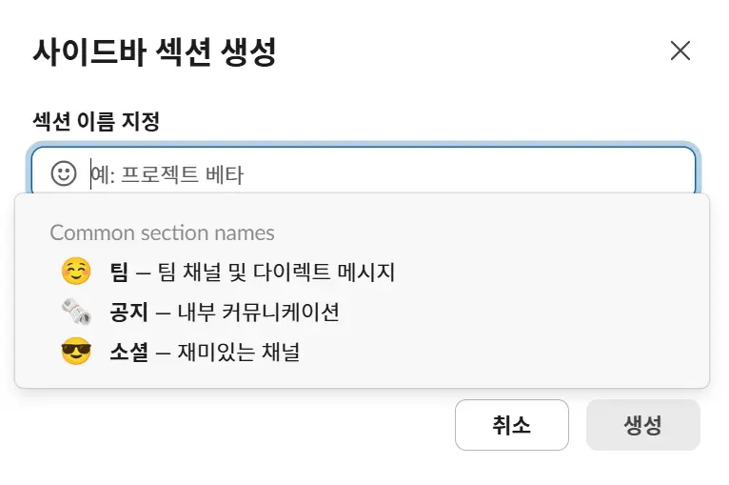Click the 섹션 이름 지정 label
This screenshot has width=729, height=485.
[x=95, y=121]
